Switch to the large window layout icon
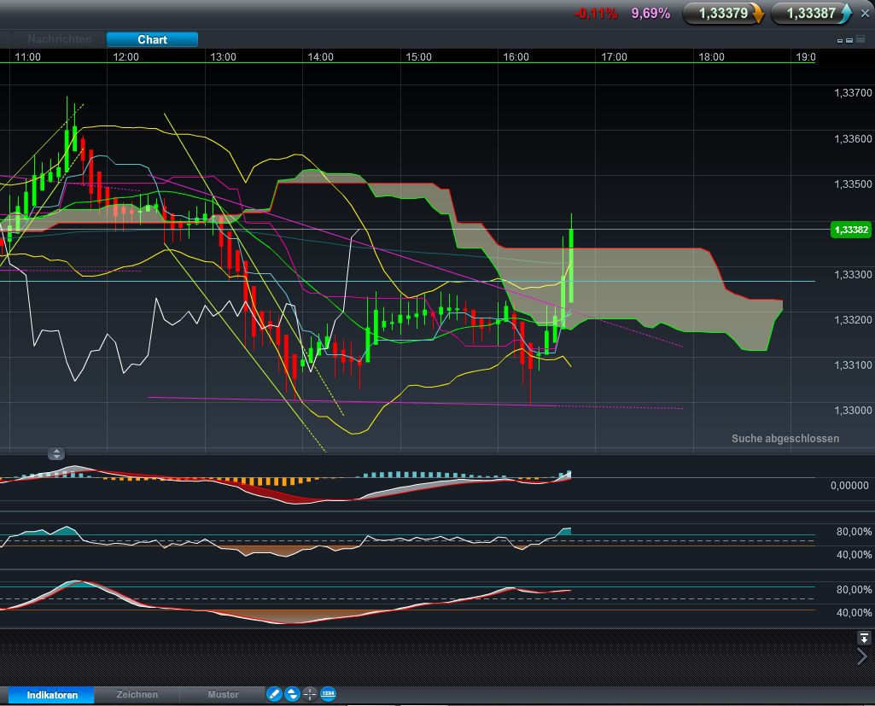This screenshot has height=706, width=875. tap(859, 40)
